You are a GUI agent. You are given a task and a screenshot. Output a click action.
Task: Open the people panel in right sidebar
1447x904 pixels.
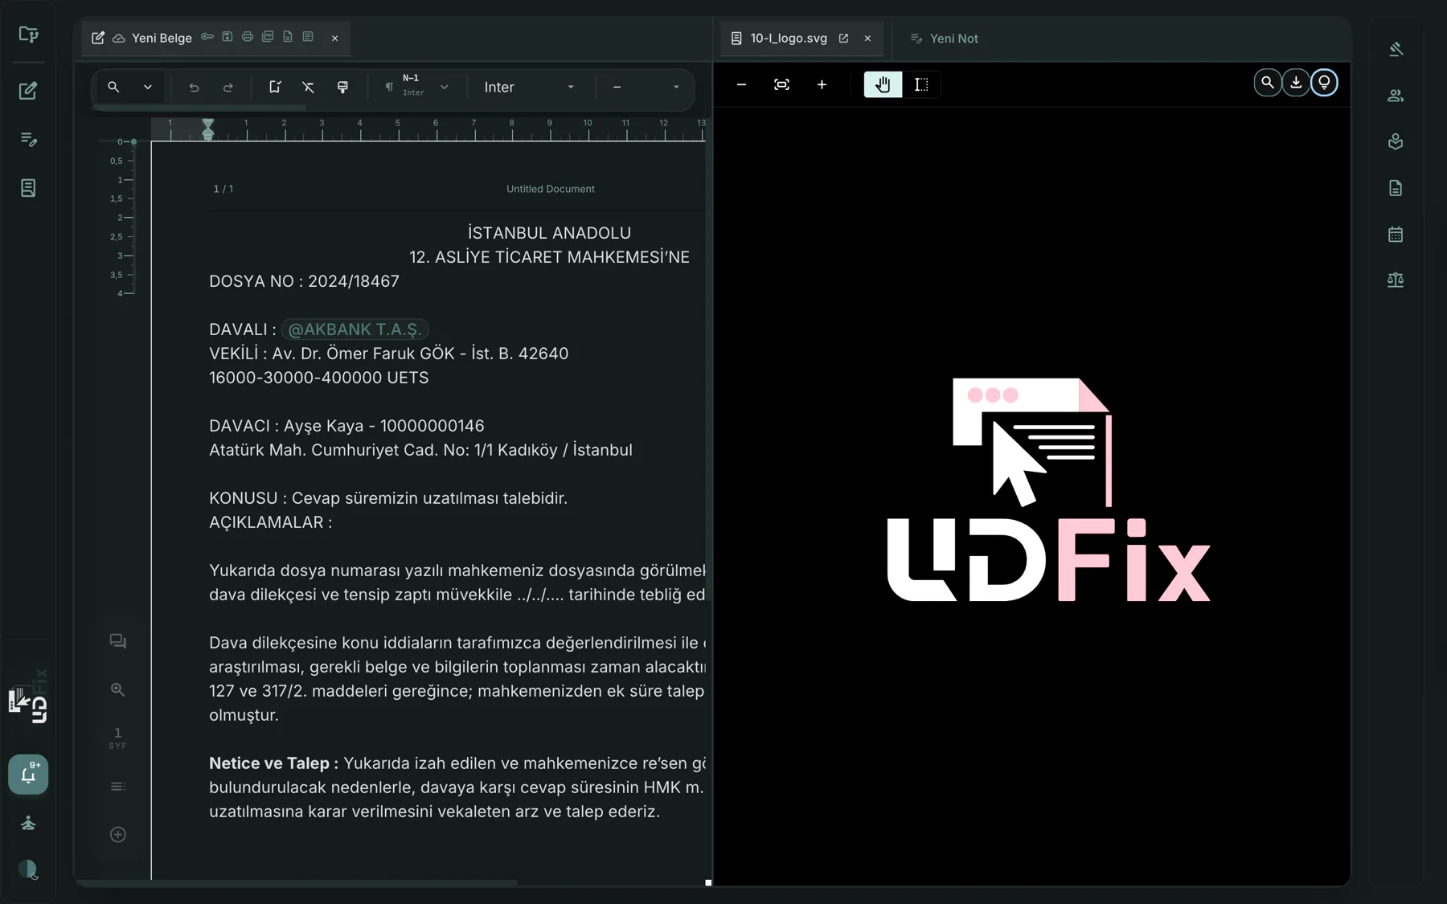coord(1396,96)
